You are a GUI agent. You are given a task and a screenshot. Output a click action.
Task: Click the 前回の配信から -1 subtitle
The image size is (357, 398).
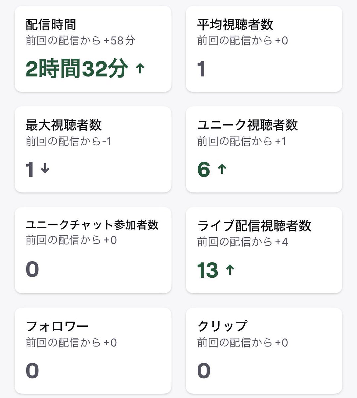tap(69, 142)
